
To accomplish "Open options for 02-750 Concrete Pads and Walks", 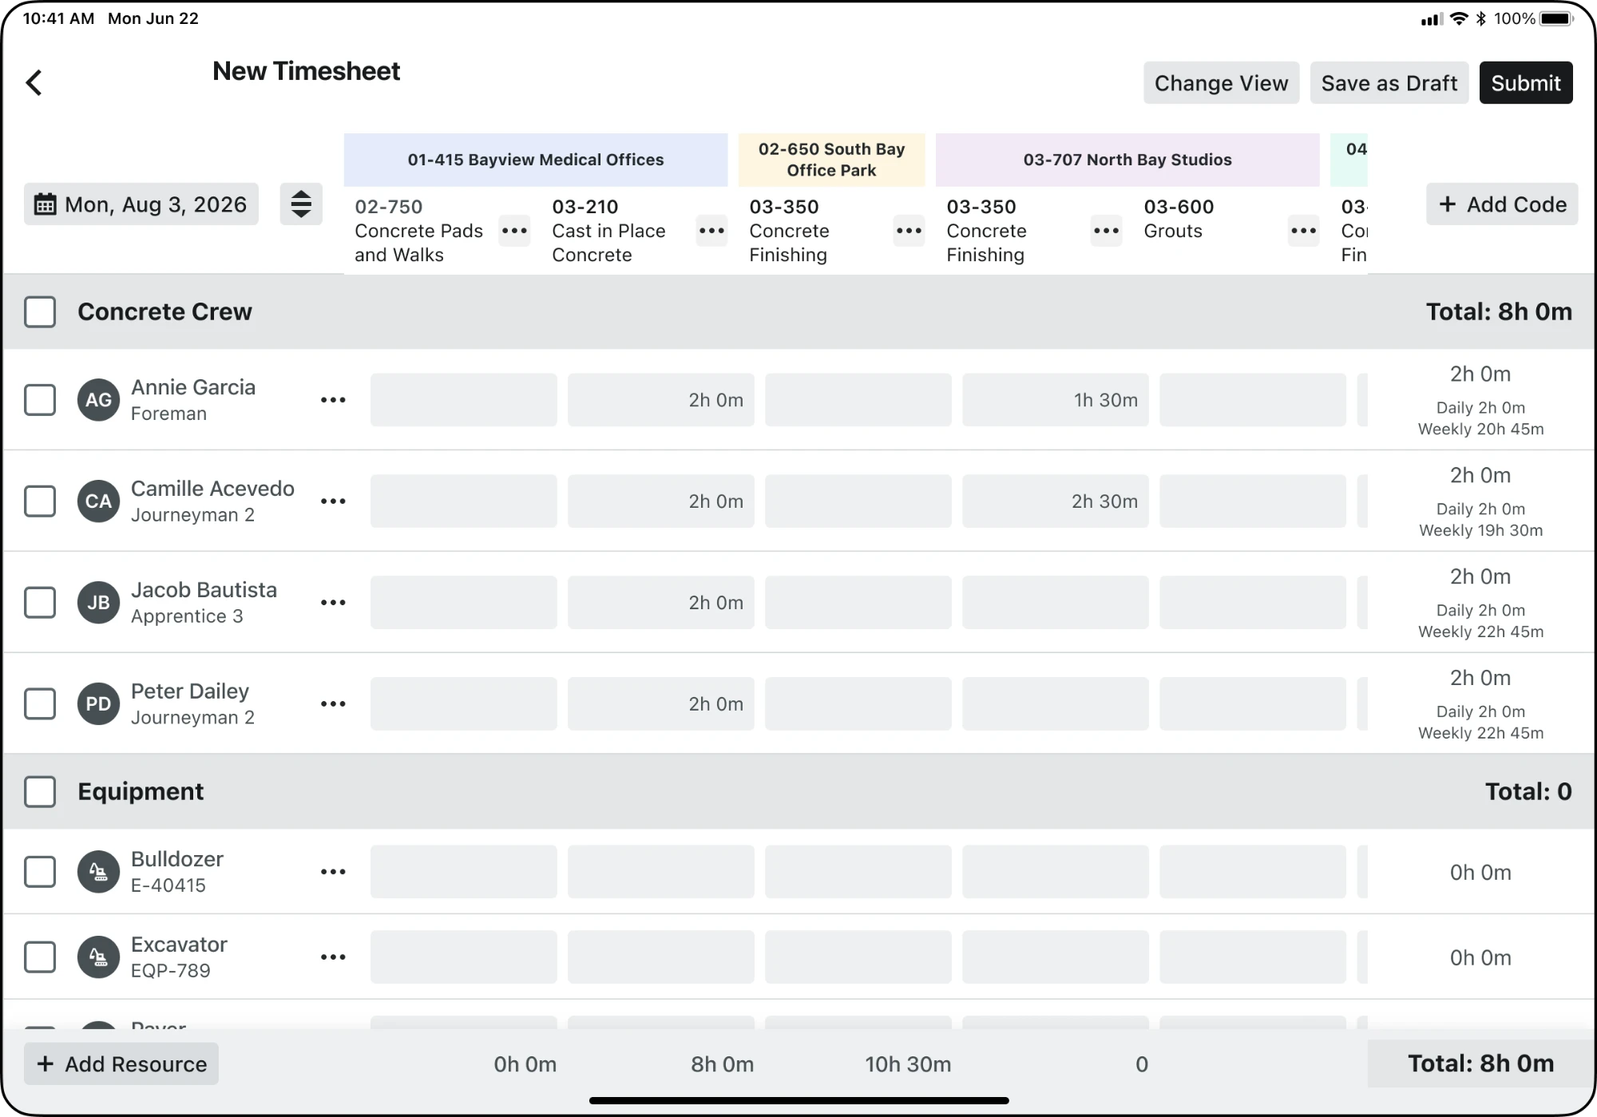I will (x=514, y=231).
